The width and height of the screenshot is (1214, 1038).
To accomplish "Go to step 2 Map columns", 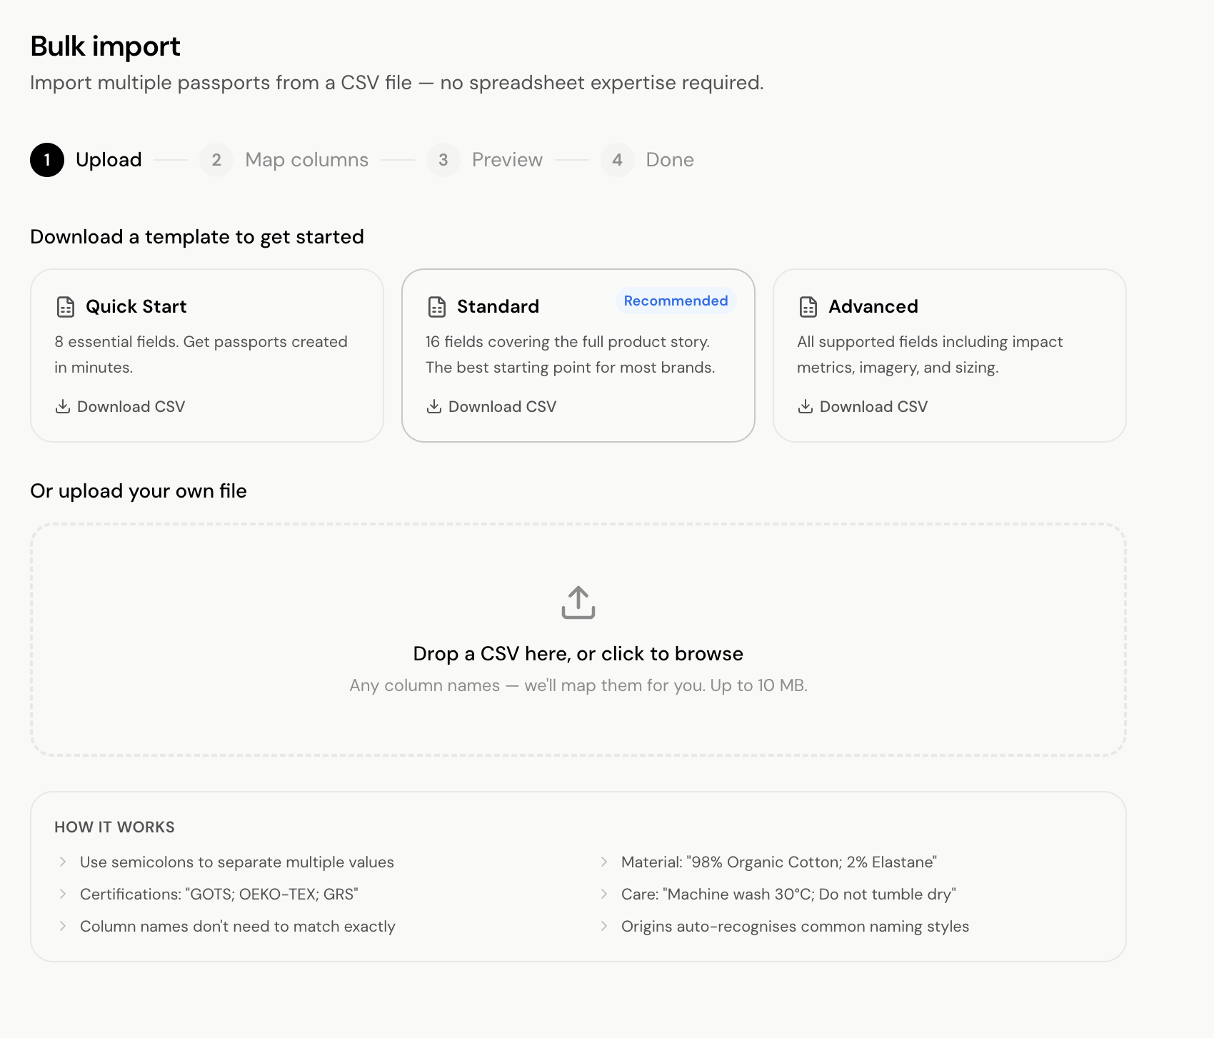I will coord(284,160).
